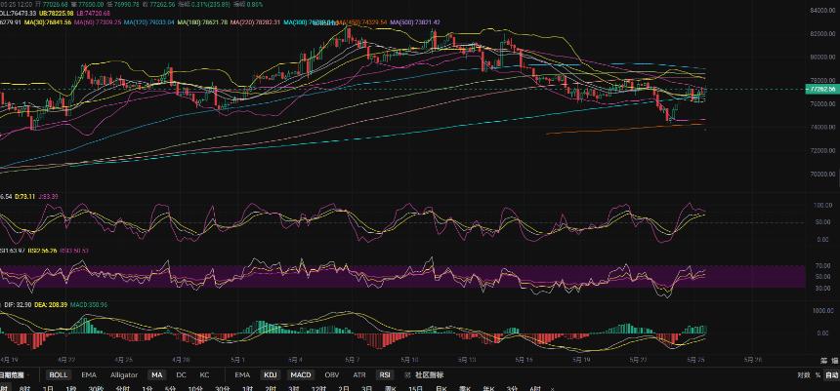The image size is (840, 391).
Task: Click the MA(500):73821.42 legend value
Action: click(415, 22)
